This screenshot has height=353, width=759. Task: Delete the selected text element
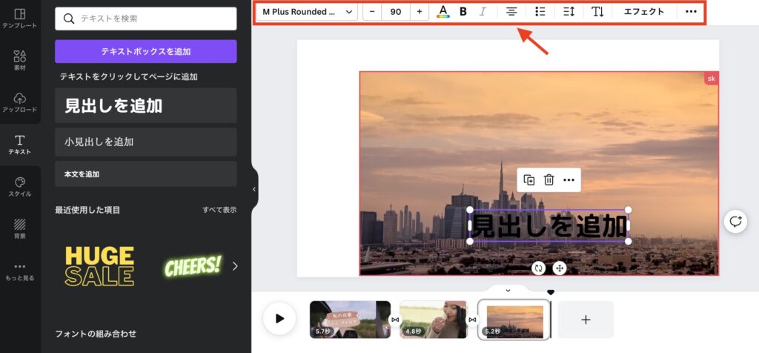(x=549, y=180)
